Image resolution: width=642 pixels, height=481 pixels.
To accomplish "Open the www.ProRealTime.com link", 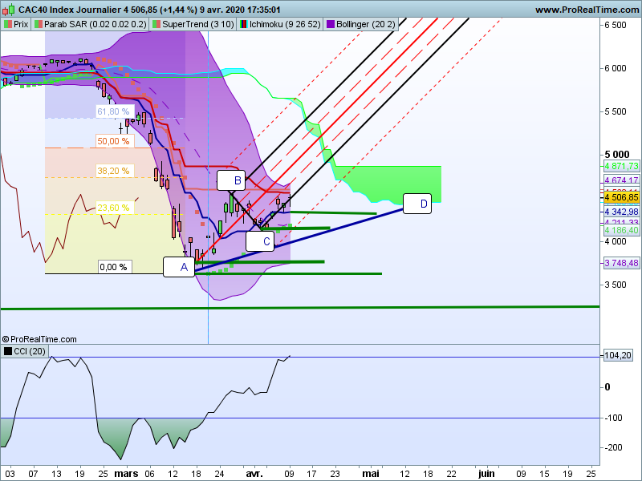I will click(587, 10).
